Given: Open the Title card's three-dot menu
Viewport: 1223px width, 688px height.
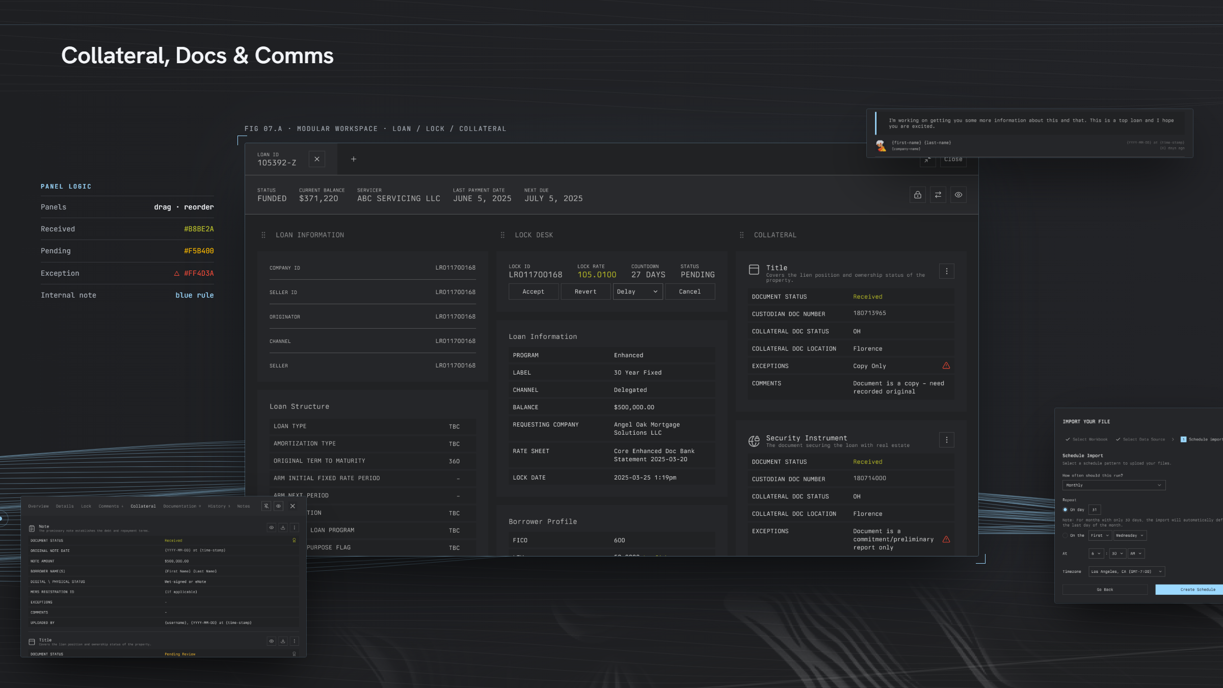Looking at the screenshot, I should (947, 271).
